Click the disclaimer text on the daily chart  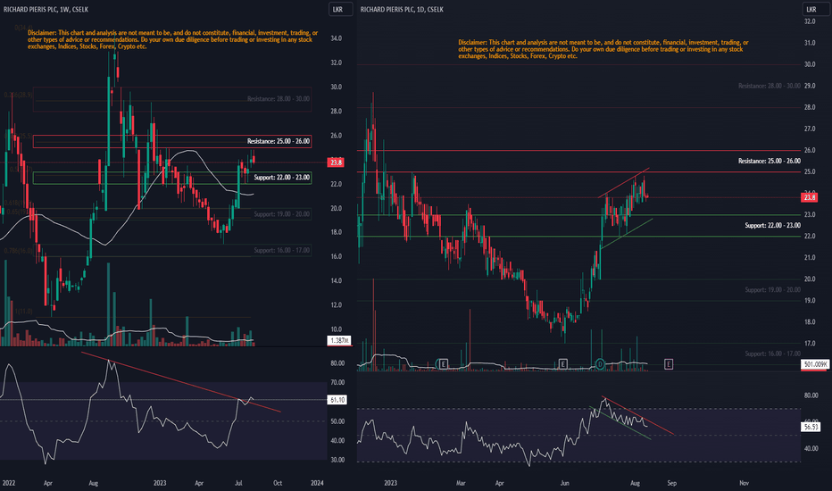(x=603, y=49)
